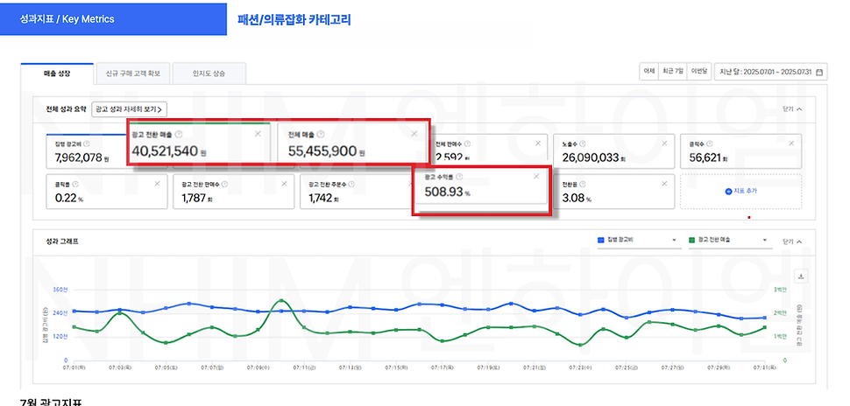Open the 지난 달 date range picker
Screen dimensions: 850x406
pos(770,72)
